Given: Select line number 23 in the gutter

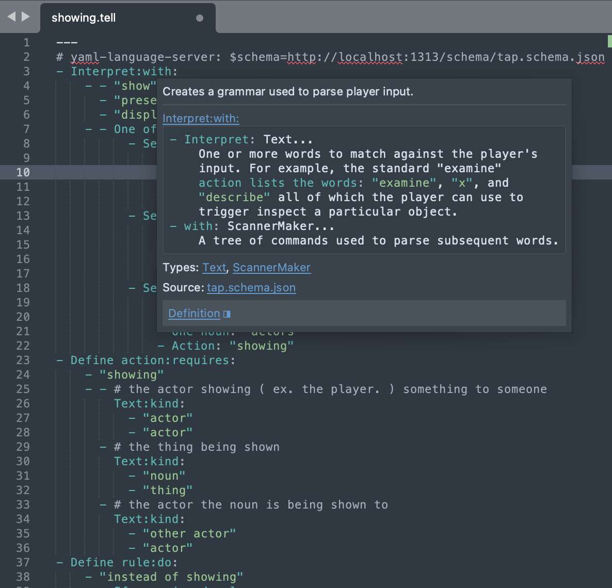Looking at the screenshot, I should [23, 360].
